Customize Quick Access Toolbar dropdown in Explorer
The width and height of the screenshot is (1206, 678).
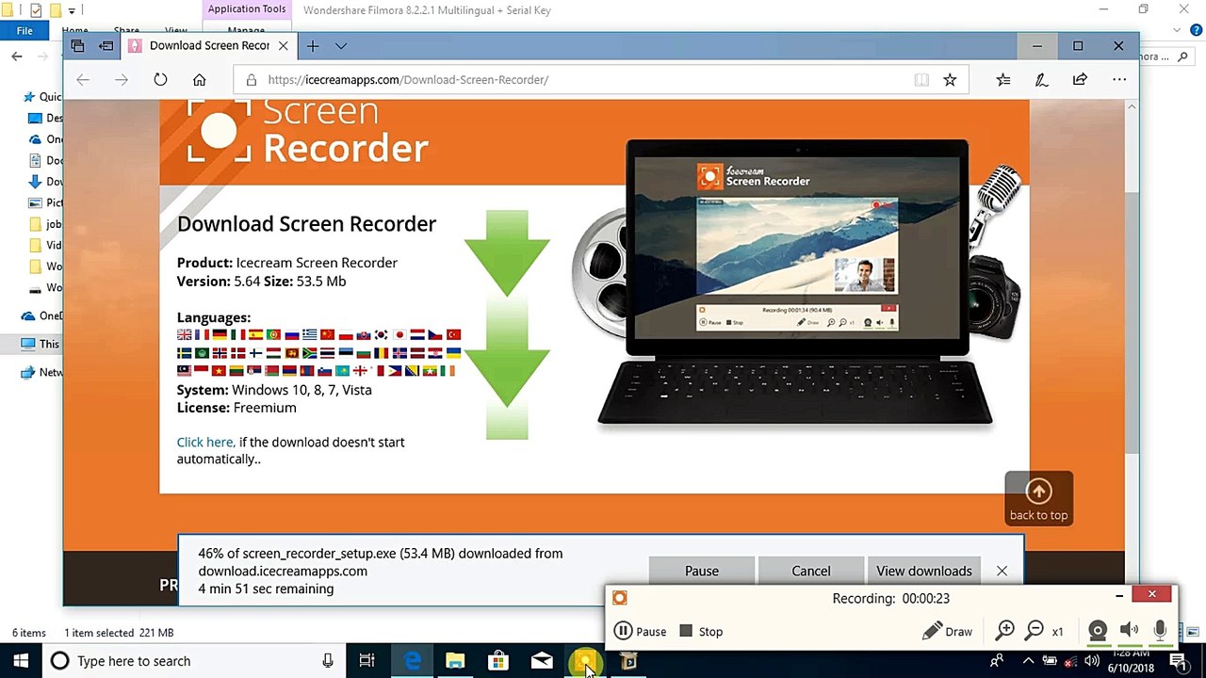tap(73, 10)
